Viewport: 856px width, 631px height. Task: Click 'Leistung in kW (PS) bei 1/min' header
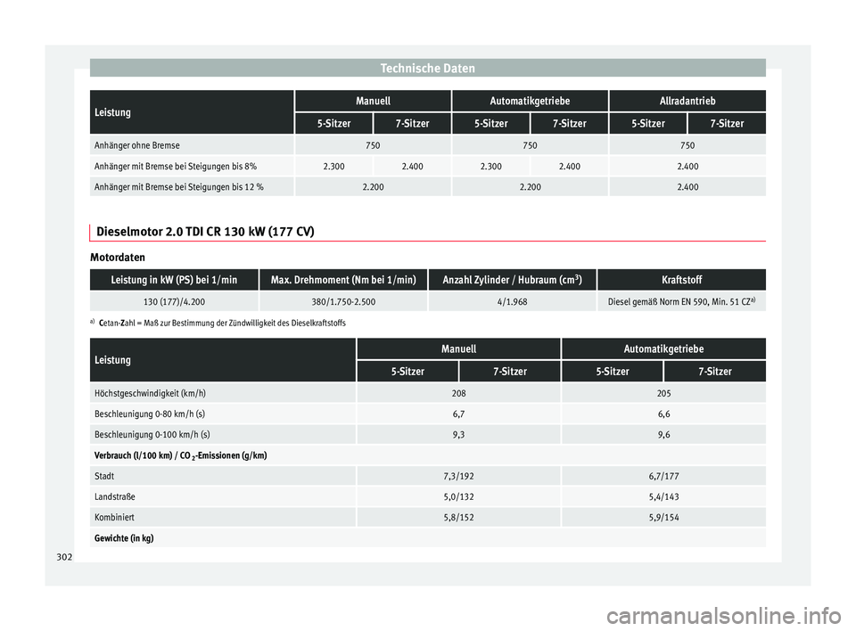[174, 280]
